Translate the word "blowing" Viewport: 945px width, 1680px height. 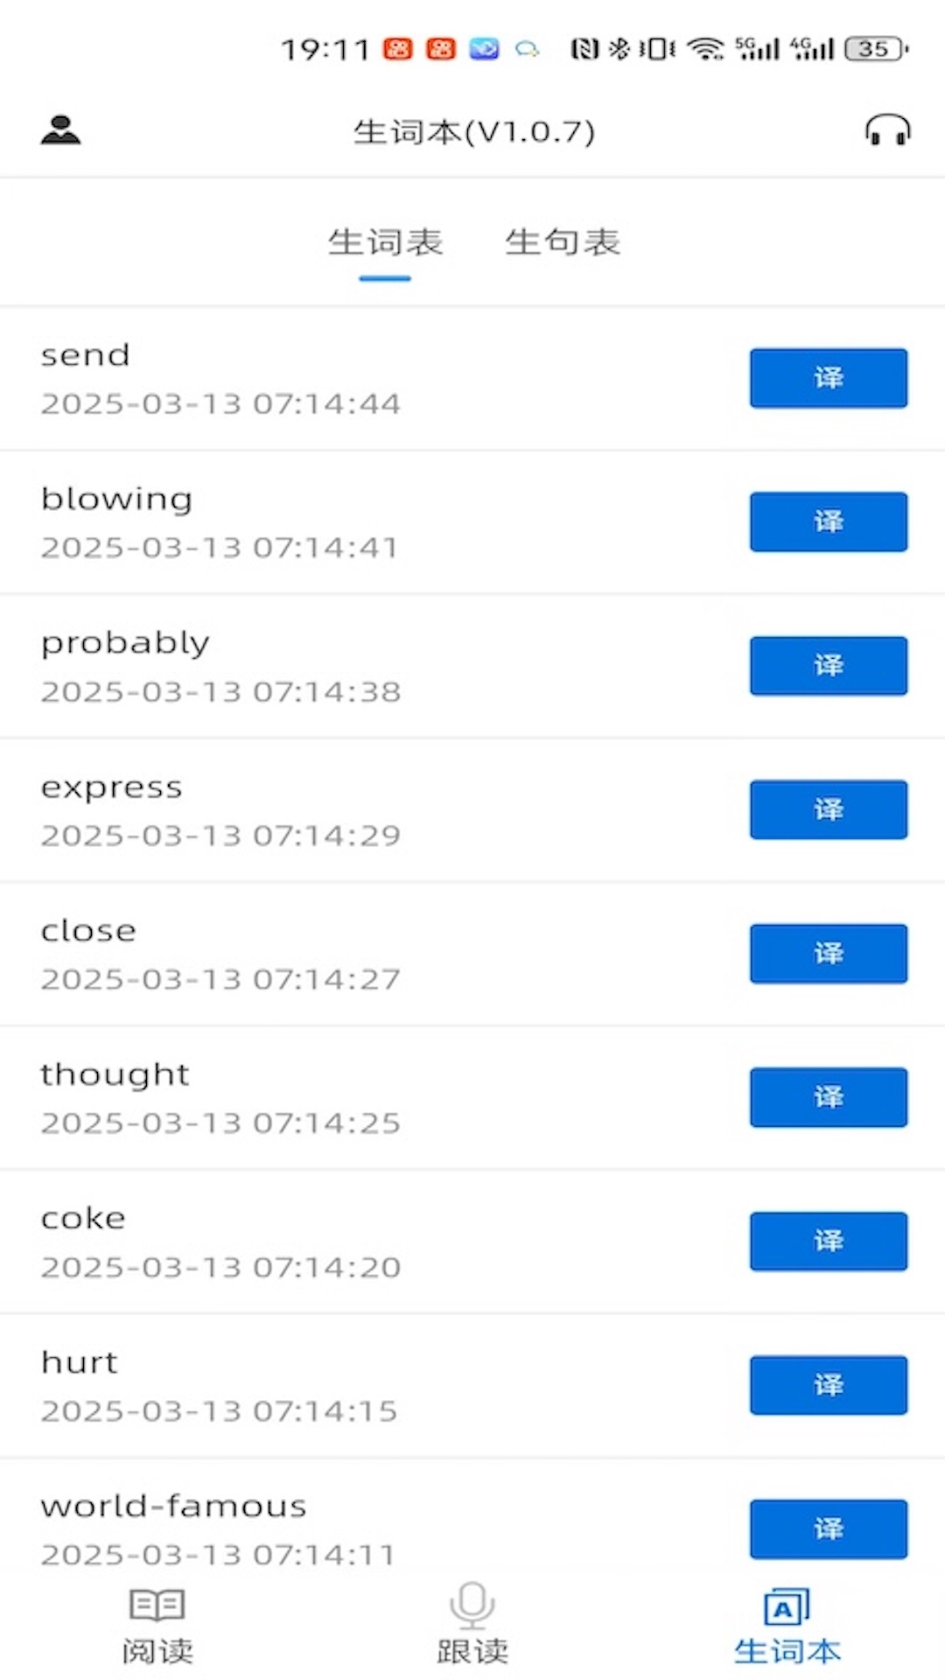pos(828,522)
